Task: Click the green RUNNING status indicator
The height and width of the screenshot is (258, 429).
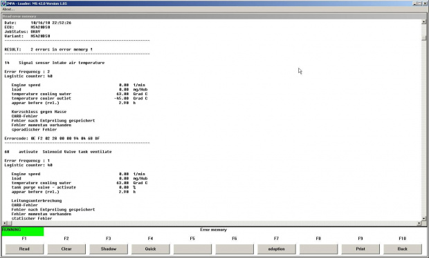Action: coord(23,232)
